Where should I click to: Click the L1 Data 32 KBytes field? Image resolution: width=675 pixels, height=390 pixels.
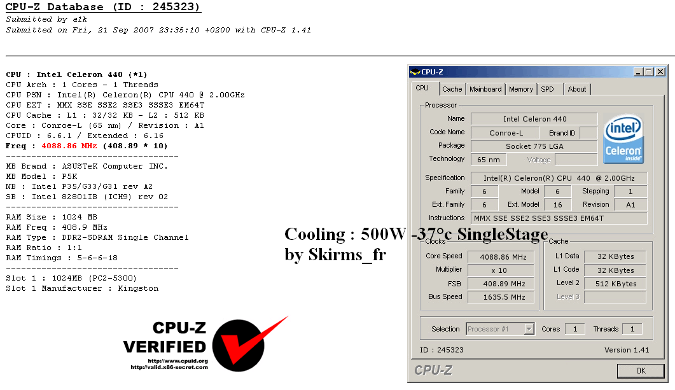point(615,256)
